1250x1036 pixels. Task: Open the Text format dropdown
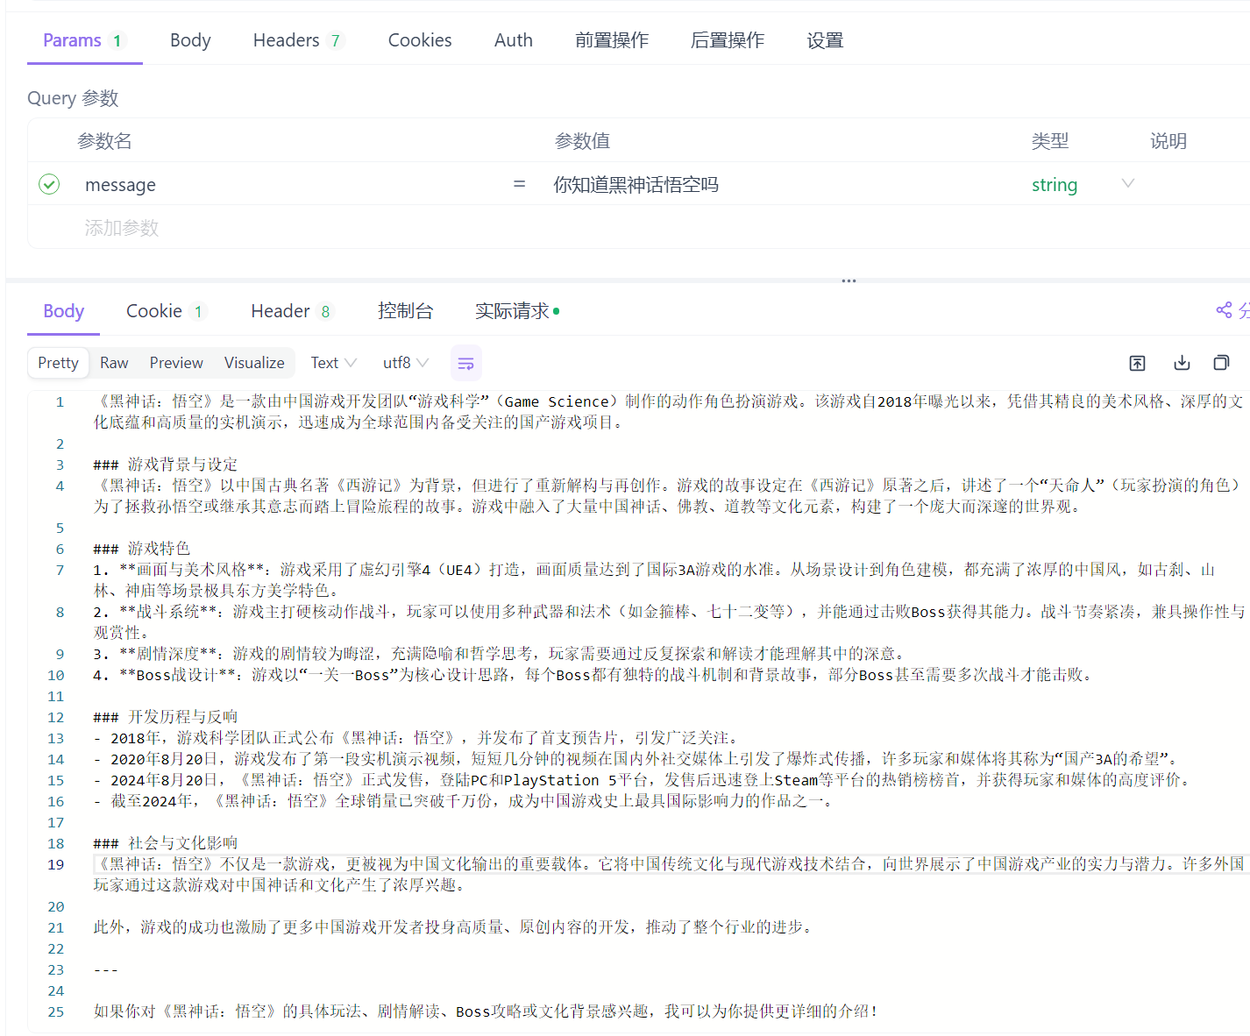click(333, 363)
